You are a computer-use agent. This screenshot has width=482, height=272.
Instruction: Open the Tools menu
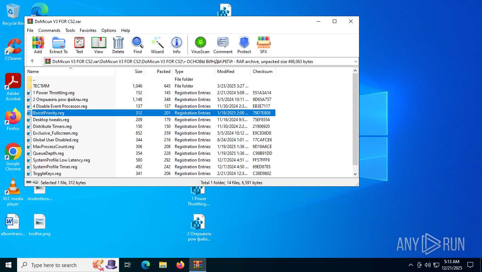(70, 30)
